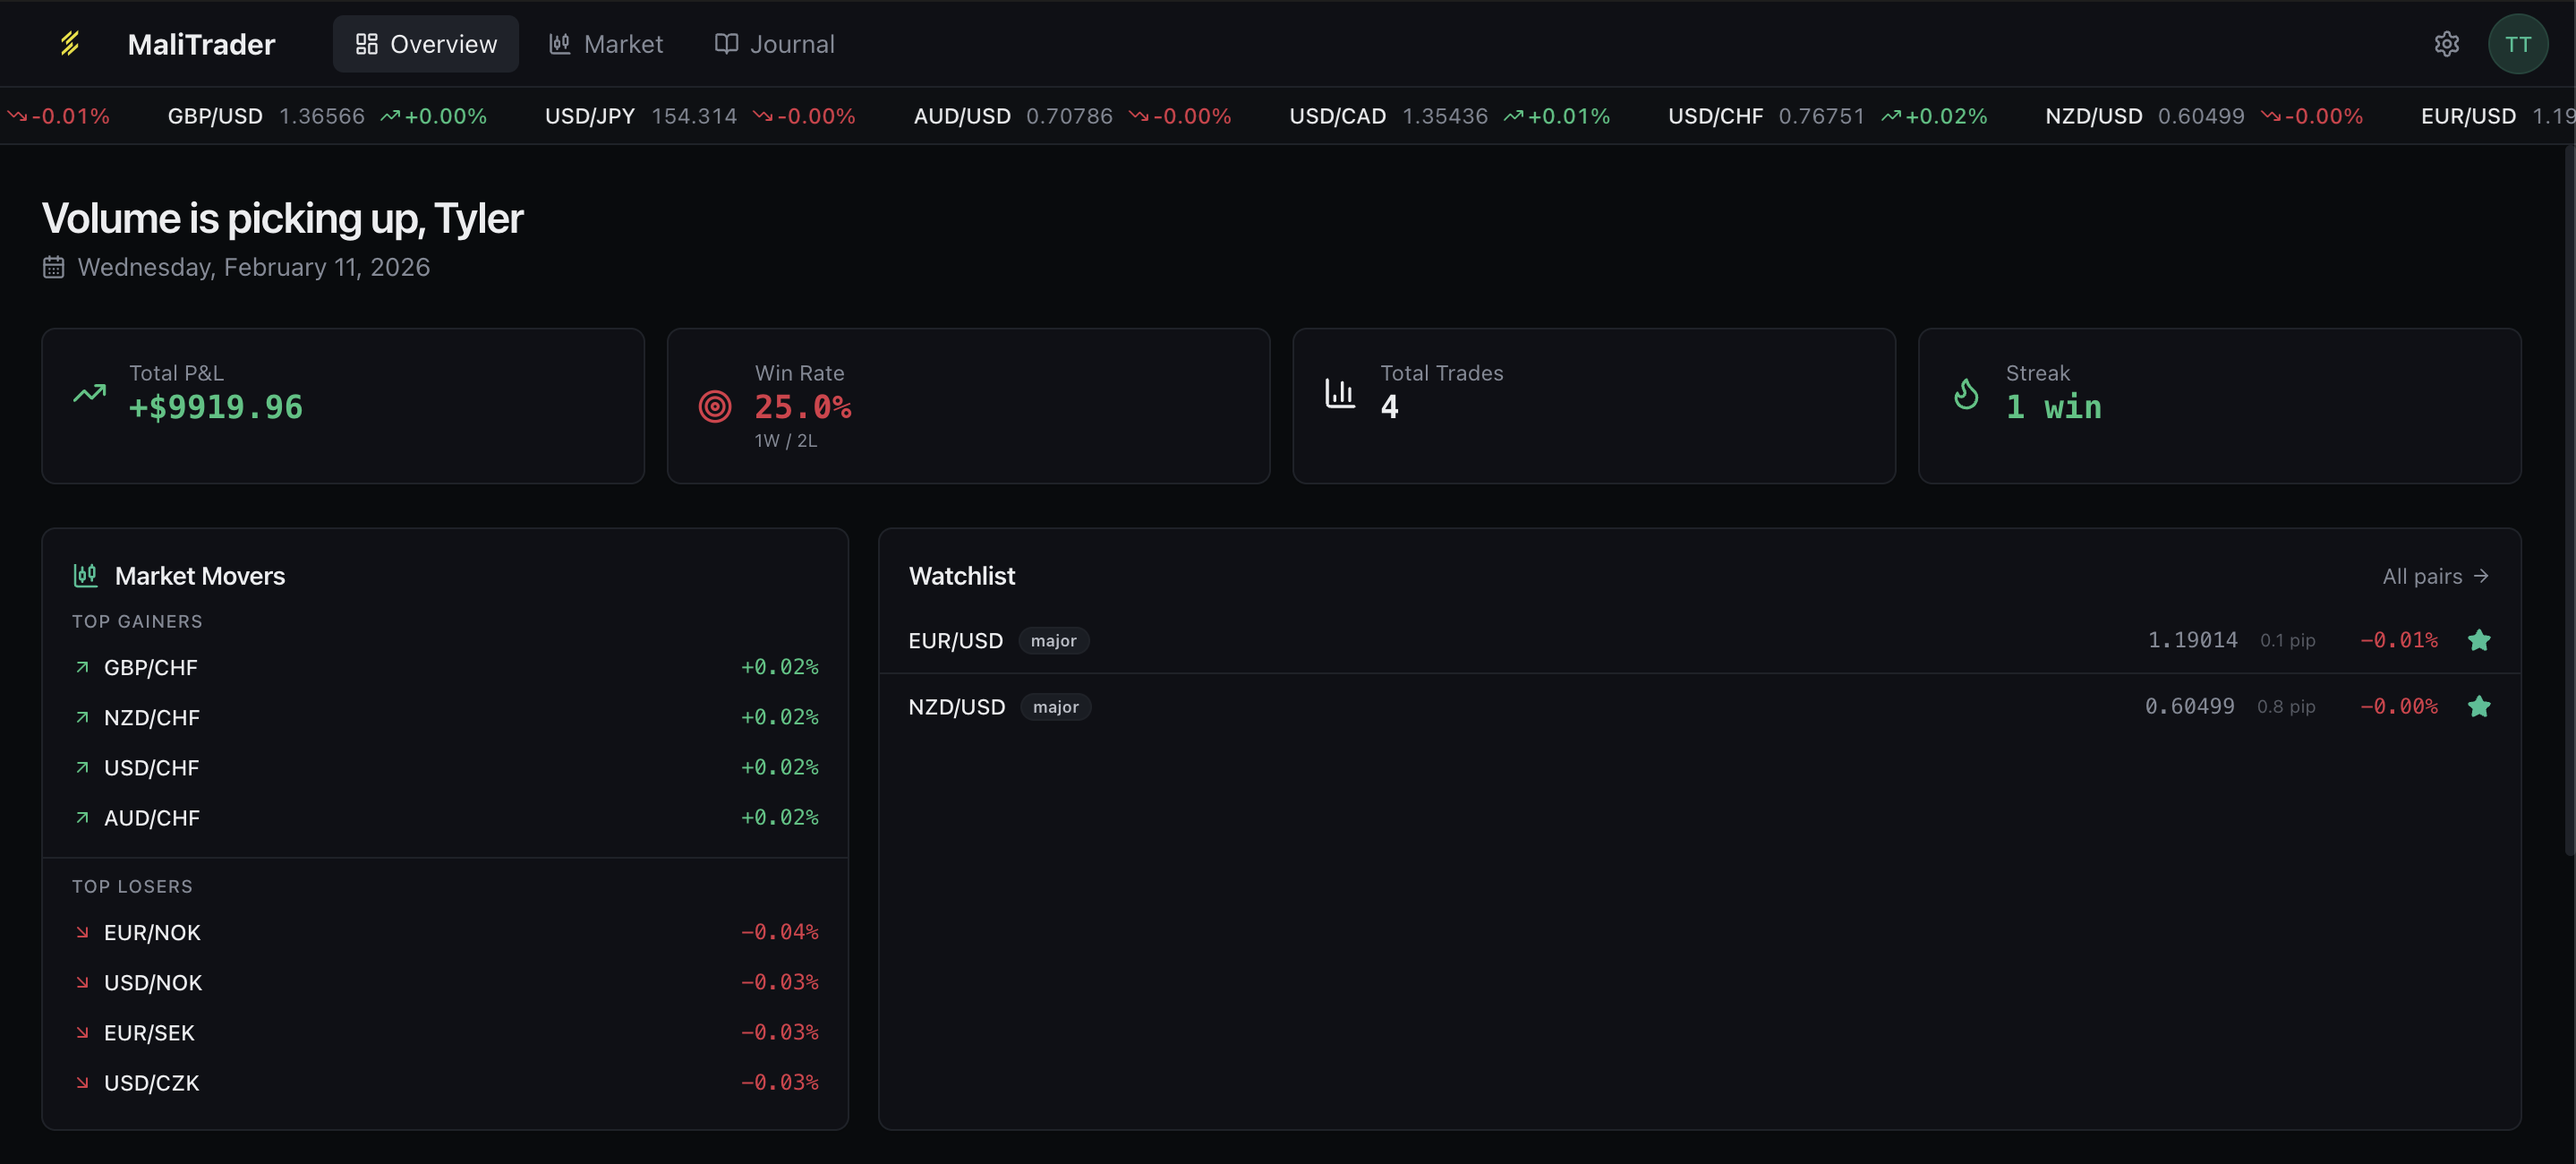
Task: Open settings via the gear icon
Action: pos(2446,44)
